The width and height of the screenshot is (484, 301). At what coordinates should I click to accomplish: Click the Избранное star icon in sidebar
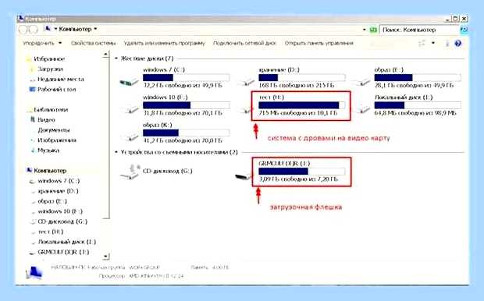click(29, 59)
